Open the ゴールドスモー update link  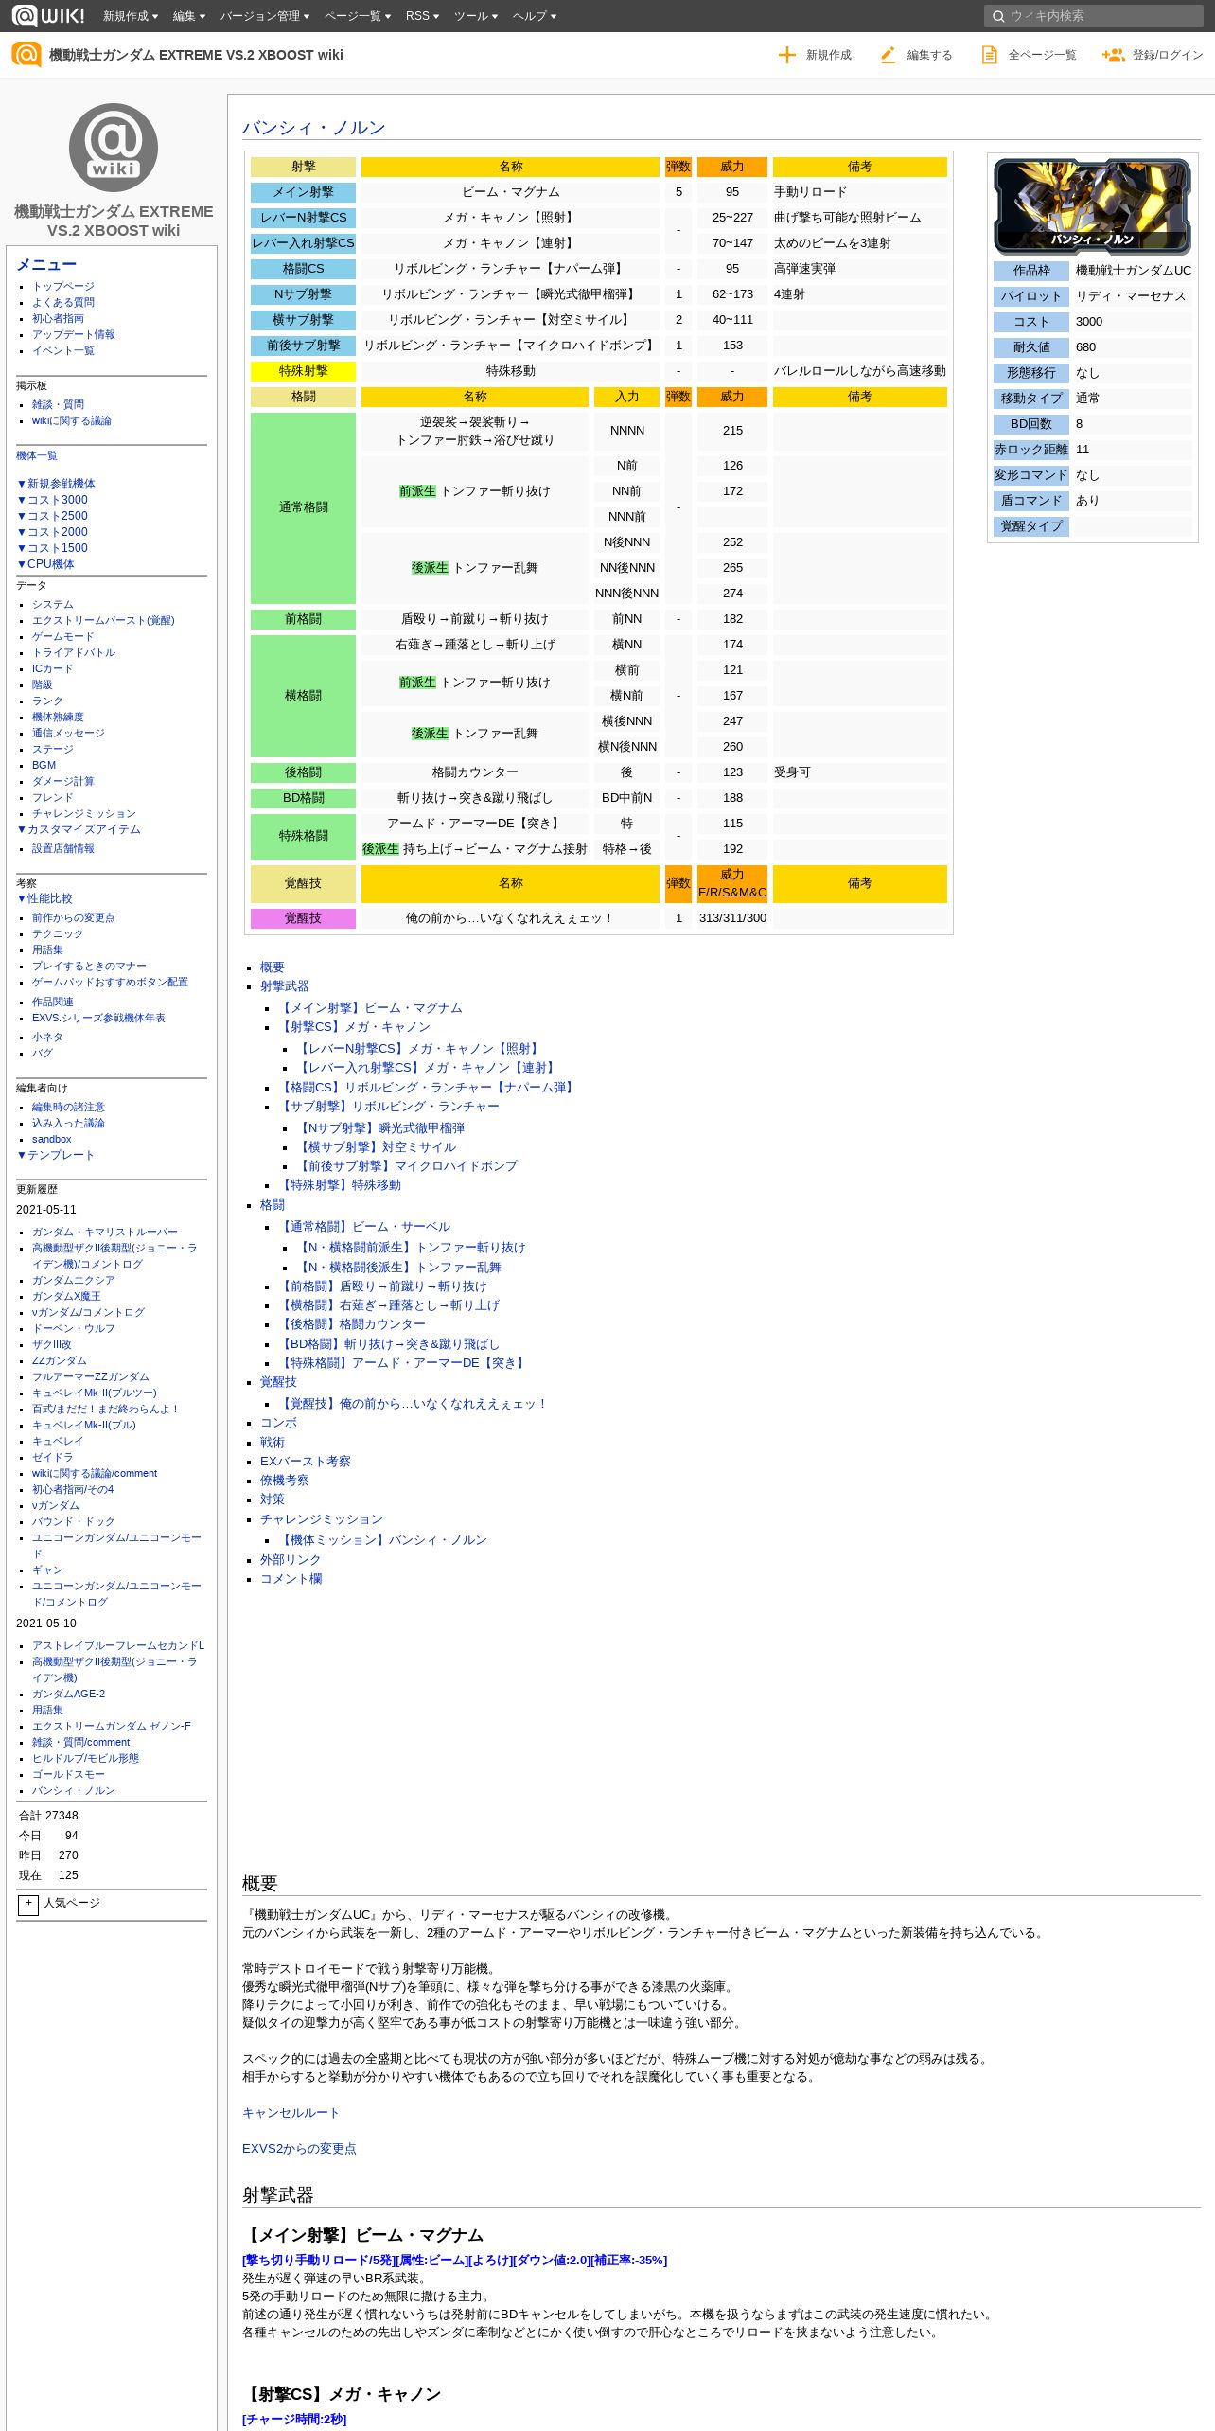[x=68, y=1774]
